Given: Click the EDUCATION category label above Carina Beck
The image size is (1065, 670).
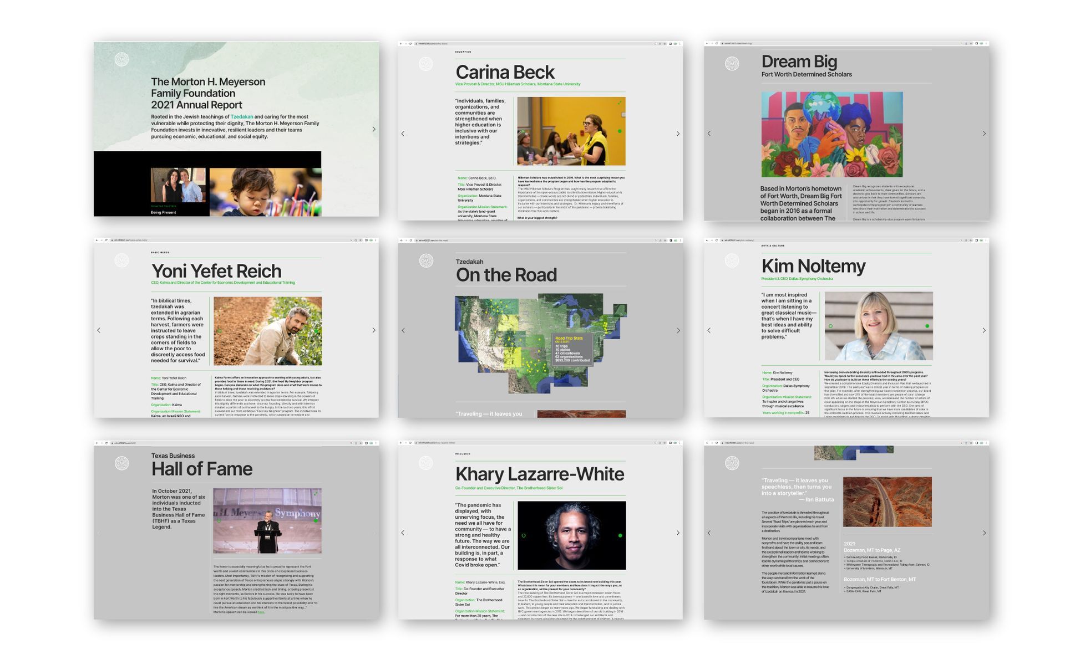Looking at the screenshot, I should [463, 52].
